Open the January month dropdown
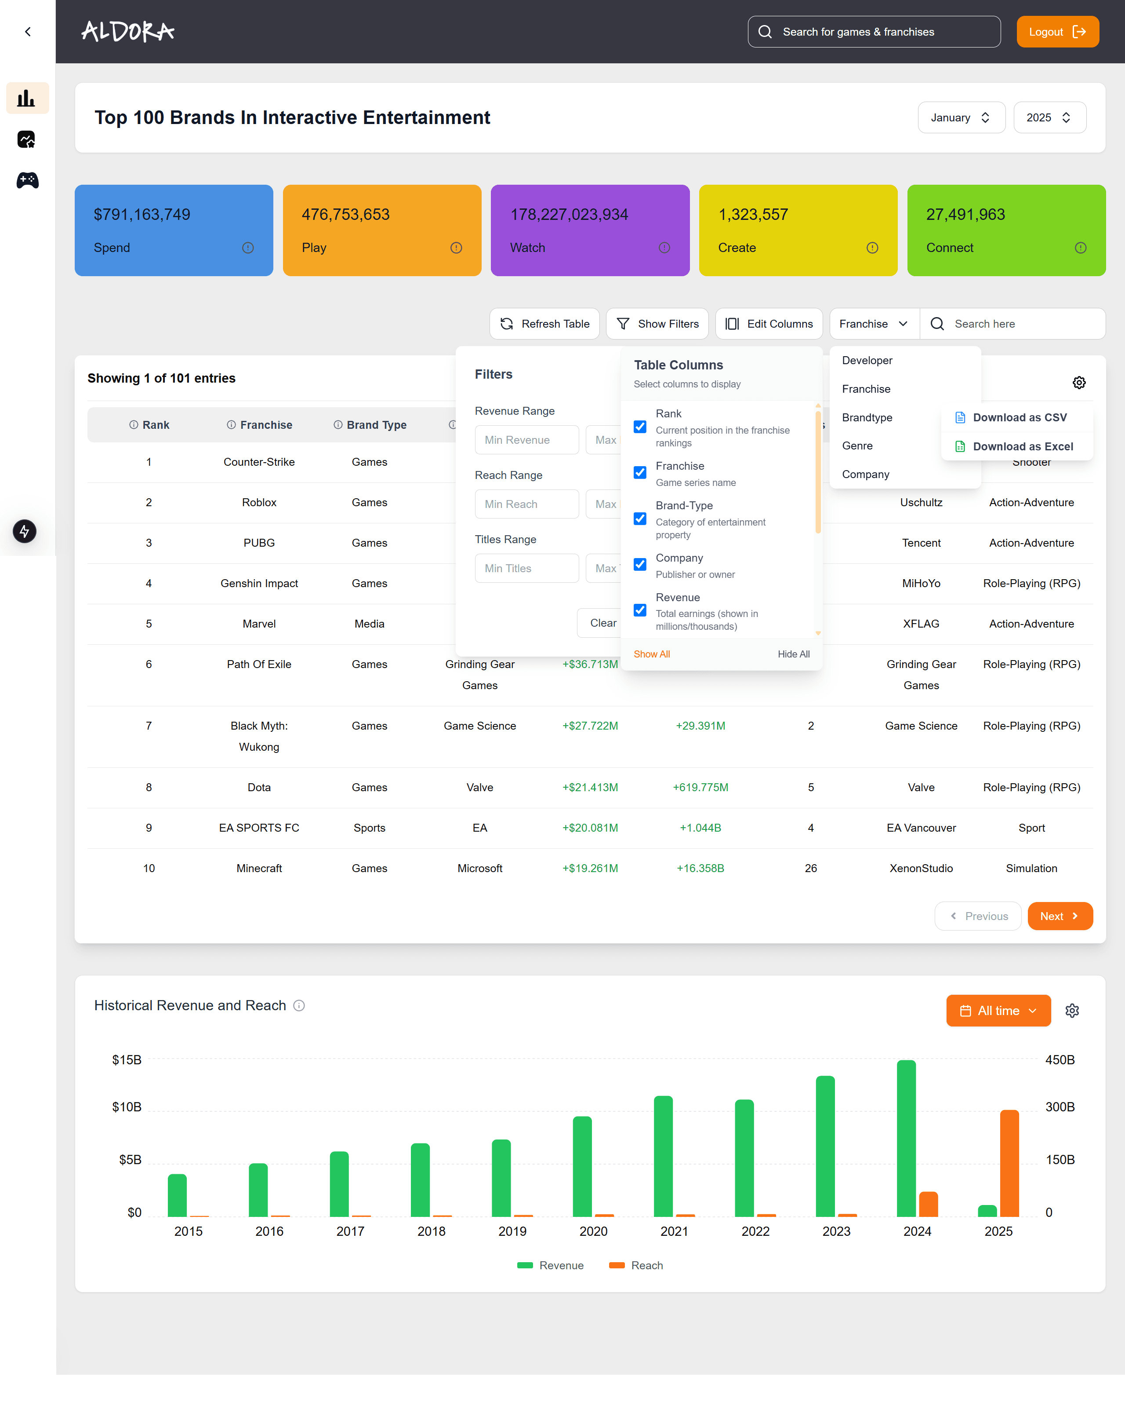 point(961,117)
